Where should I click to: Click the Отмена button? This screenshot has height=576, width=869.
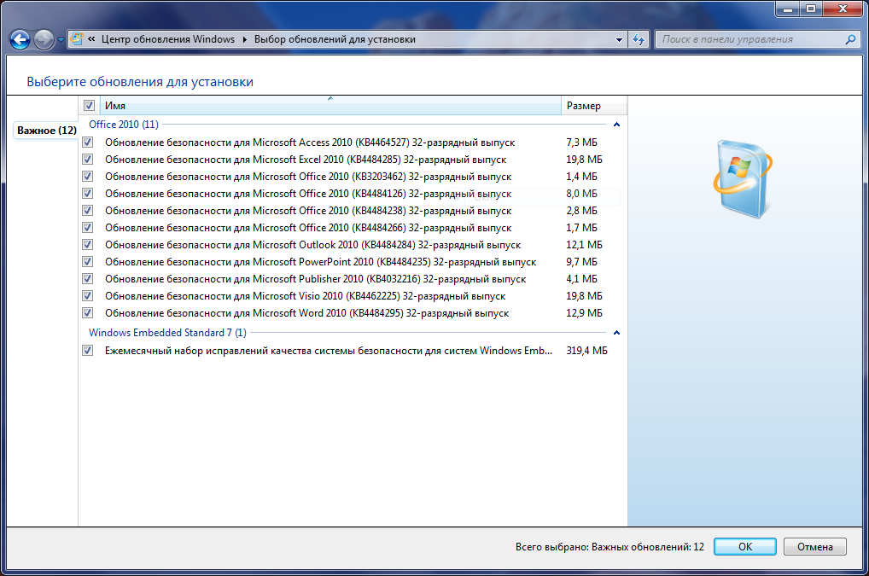(814, 547)
